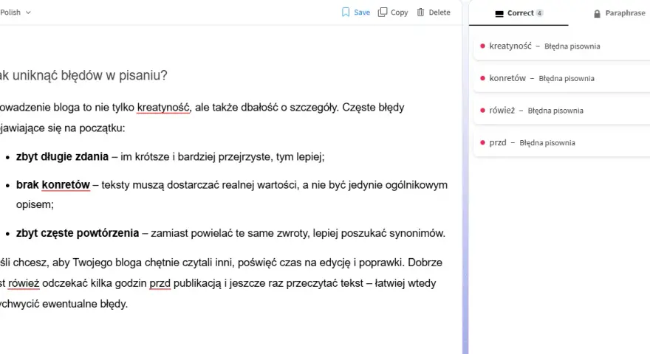The width and height of the screenshot is (650, 354).
Task: Click the word opisem in second bullet
Action: point(33,204)
